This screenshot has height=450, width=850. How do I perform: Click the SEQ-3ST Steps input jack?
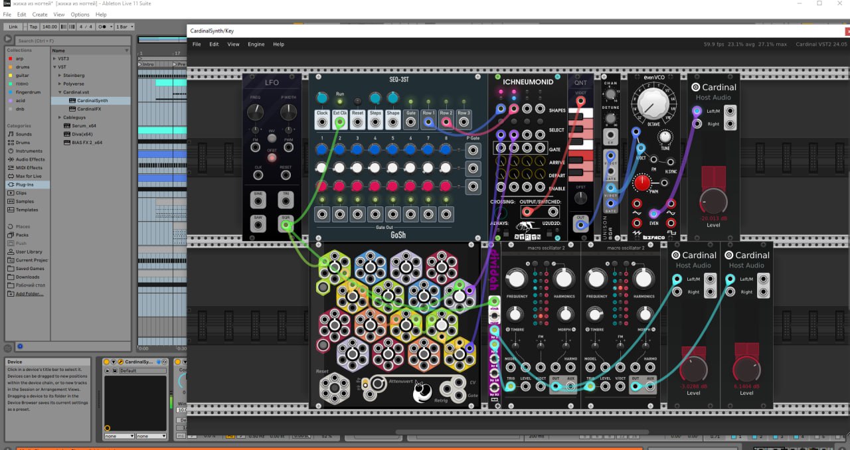coord(375,122)
